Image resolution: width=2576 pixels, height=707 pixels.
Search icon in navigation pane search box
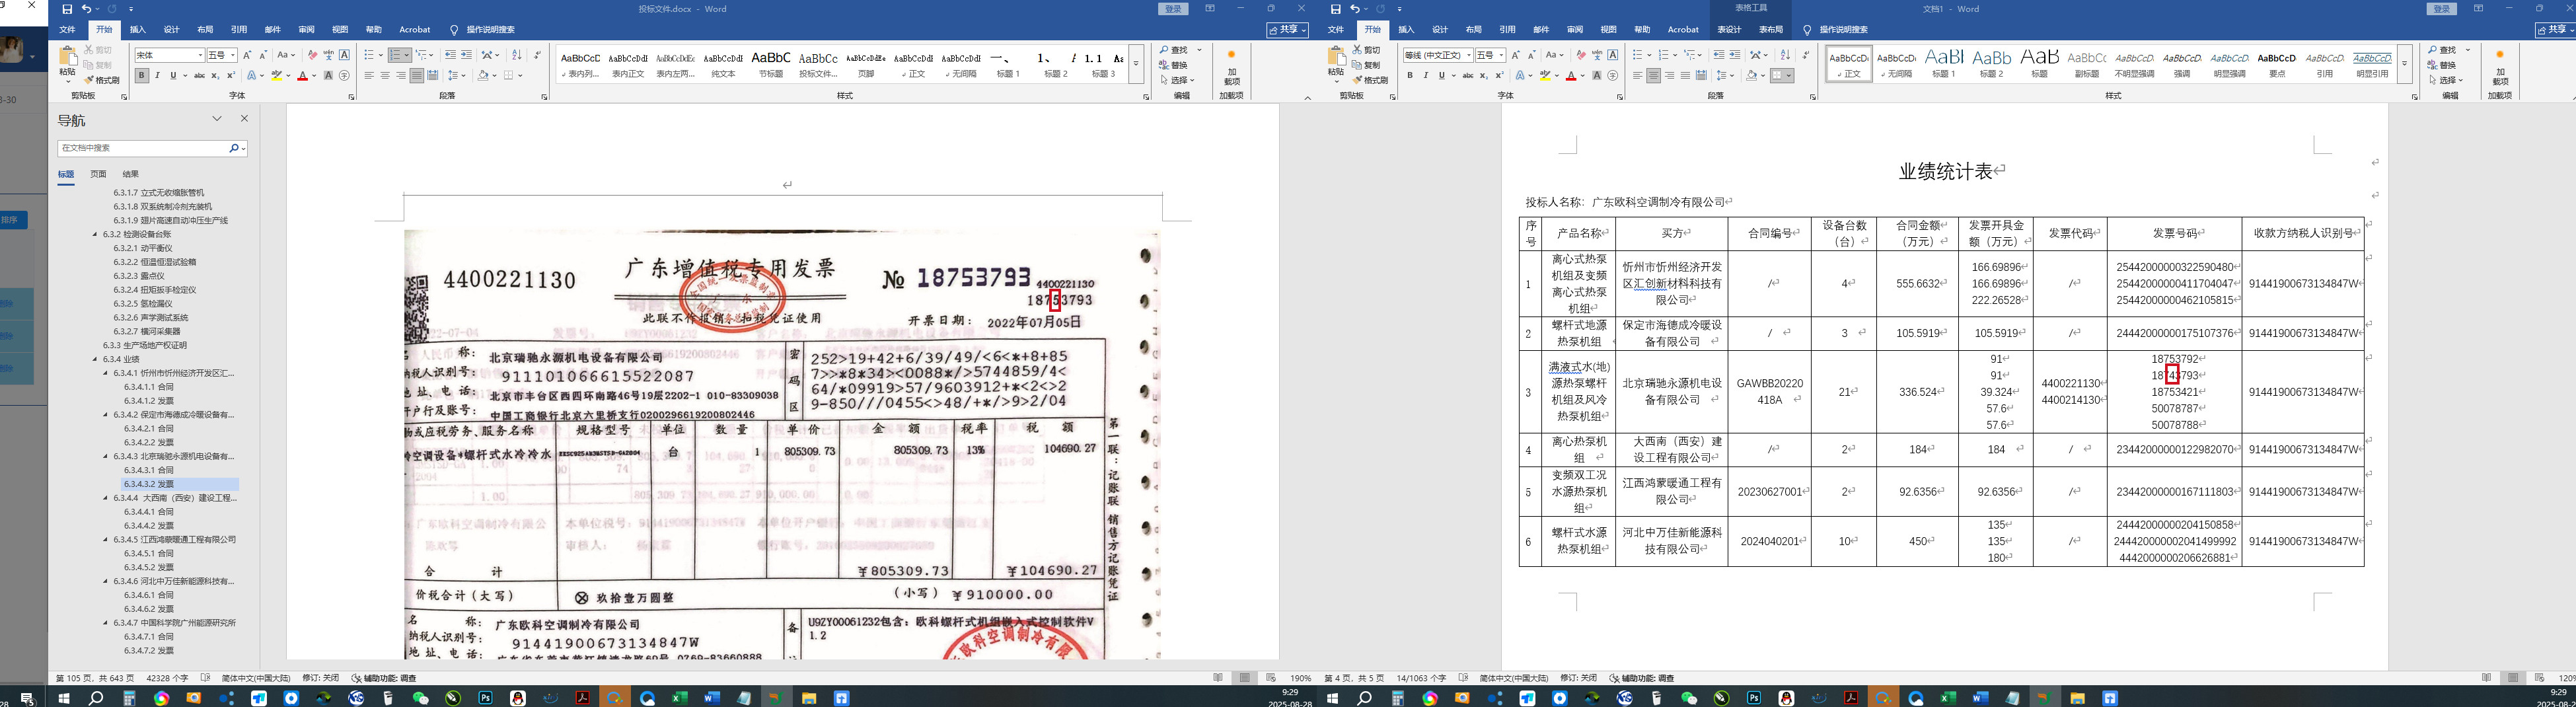(234, 148)
